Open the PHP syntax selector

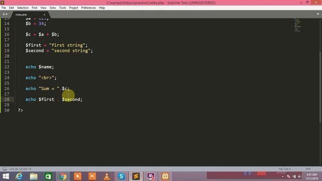(x=308, y=169)
